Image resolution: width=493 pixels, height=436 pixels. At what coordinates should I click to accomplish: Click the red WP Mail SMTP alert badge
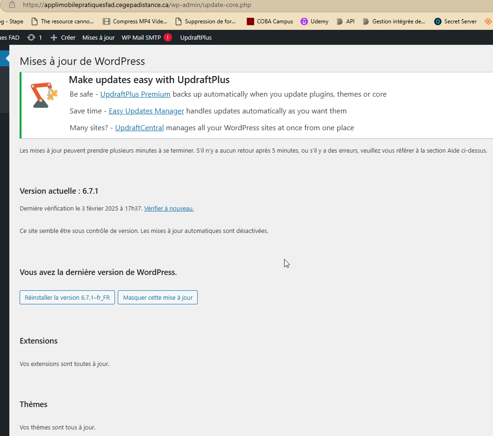(x=168, y=37)
